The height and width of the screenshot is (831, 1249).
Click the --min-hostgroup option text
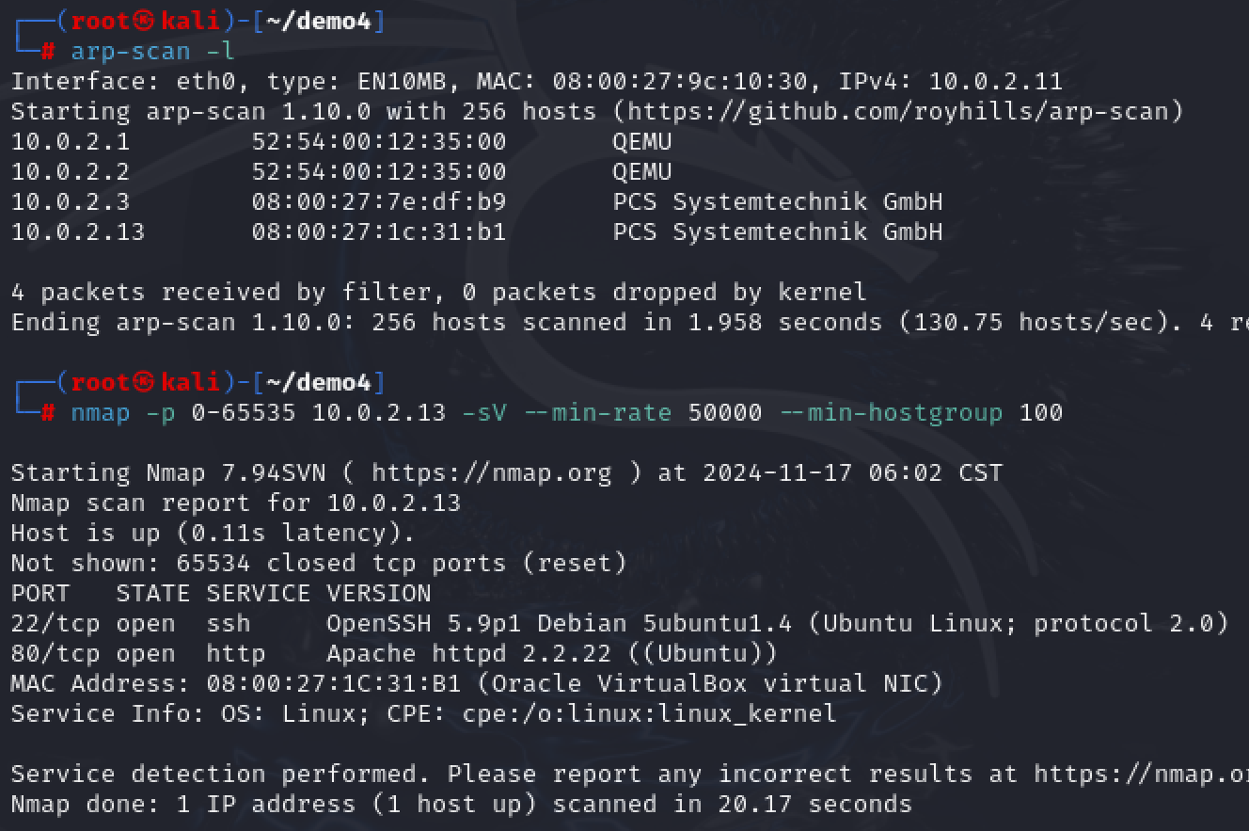click(x=891, y=413)
